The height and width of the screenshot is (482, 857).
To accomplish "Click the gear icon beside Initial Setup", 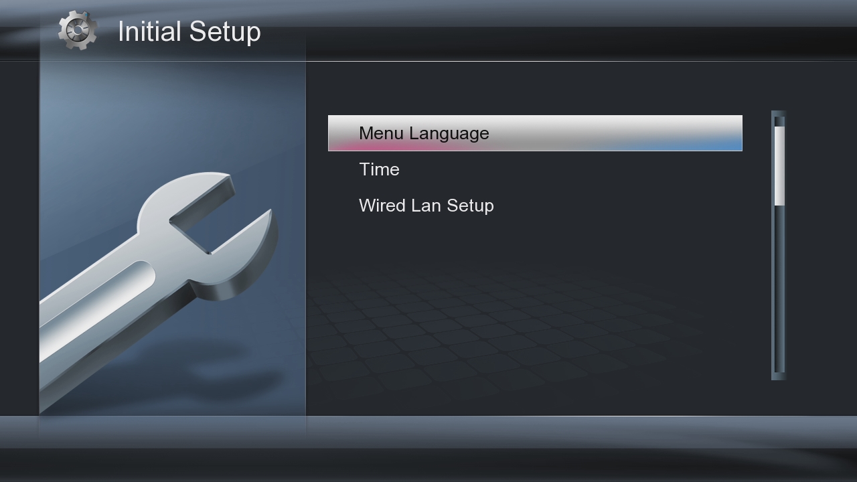I will [78, 31].
